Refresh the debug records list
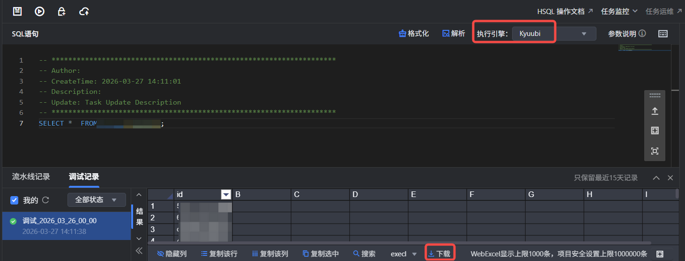 (x=45, y=200)
